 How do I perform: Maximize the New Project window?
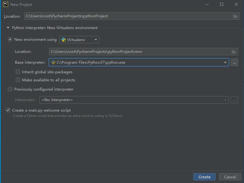tap(222, 4)
